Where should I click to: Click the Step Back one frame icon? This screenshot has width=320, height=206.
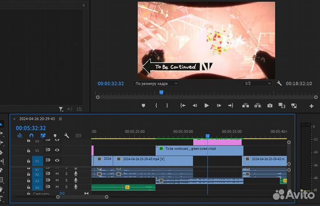coord(195,105)
